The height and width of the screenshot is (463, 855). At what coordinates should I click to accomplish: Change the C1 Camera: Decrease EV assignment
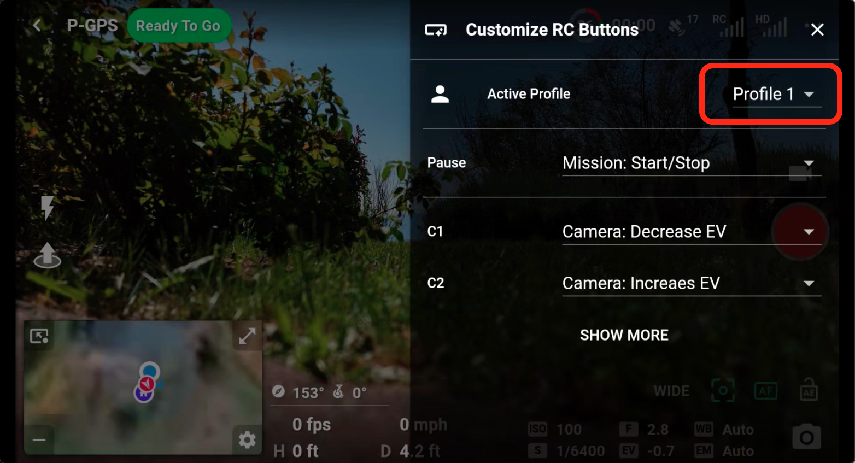click(x=692, y=232)
